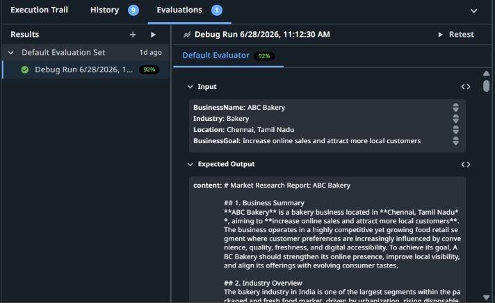This screenshot has height=303, width=495.
Task: Click the History count badge 9
Action: click(133, 10)
